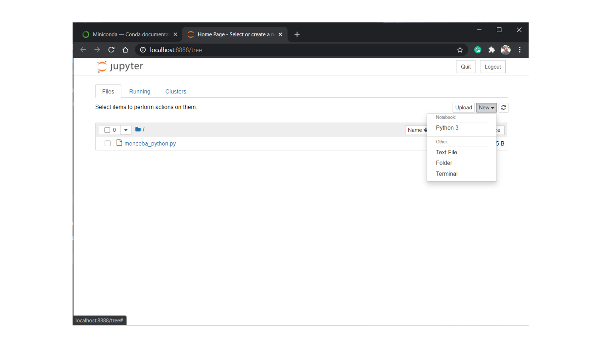Toggle the Name column sort order
This screenshot has width=601, height=342.
(x=416, y=130)
